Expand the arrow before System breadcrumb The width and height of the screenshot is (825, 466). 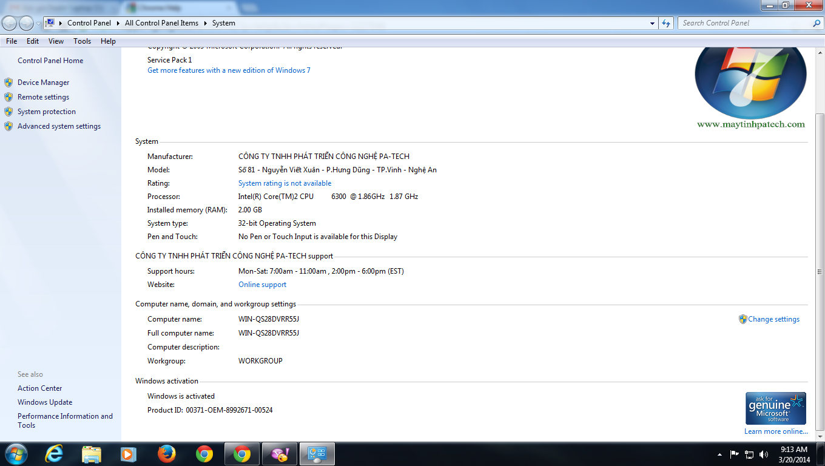(x=205, y=23)
